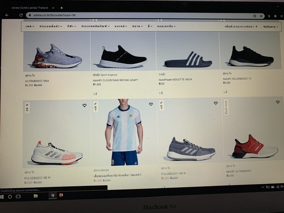Click the cloud OneDrive icon in system tray
Screen dimensions: 284x213
click(x=272, y=187)
